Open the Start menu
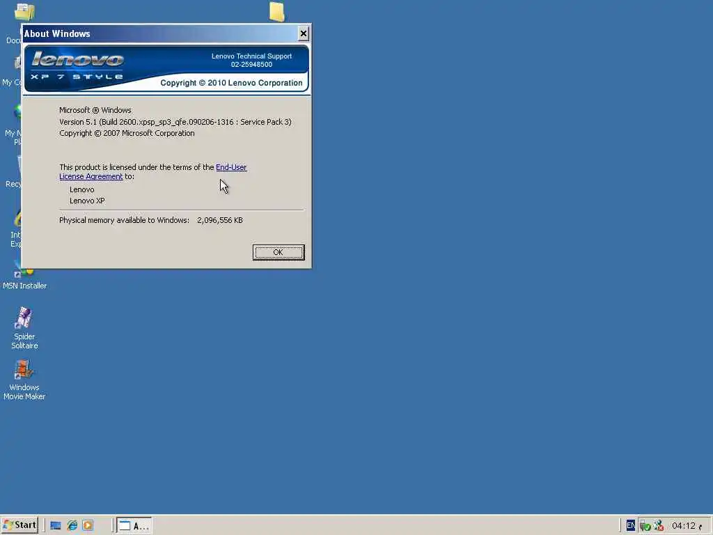Image resolution: width=713 pixels, height=535 pixels. pyautogui.click(x=19, y=525)
